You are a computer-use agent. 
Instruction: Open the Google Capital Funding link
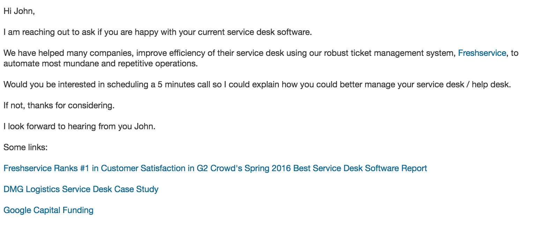[48, 210]
